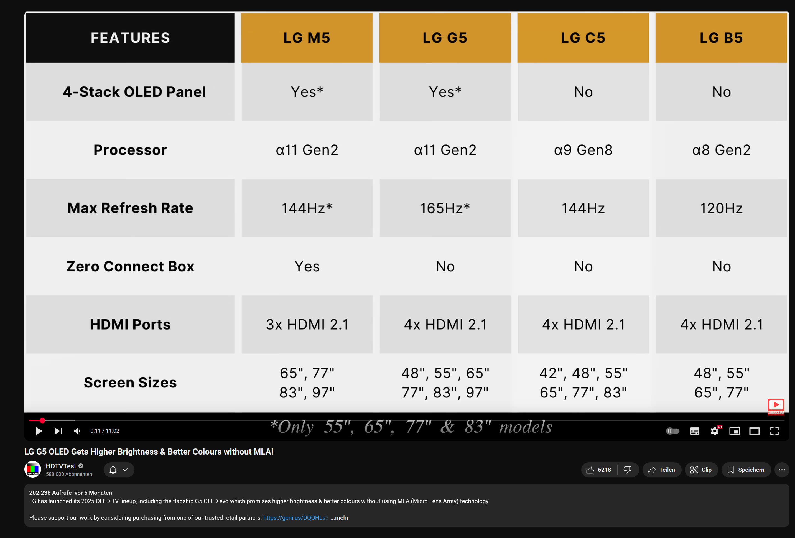Click the Subscribe corner badge

[x=776, y=406]
